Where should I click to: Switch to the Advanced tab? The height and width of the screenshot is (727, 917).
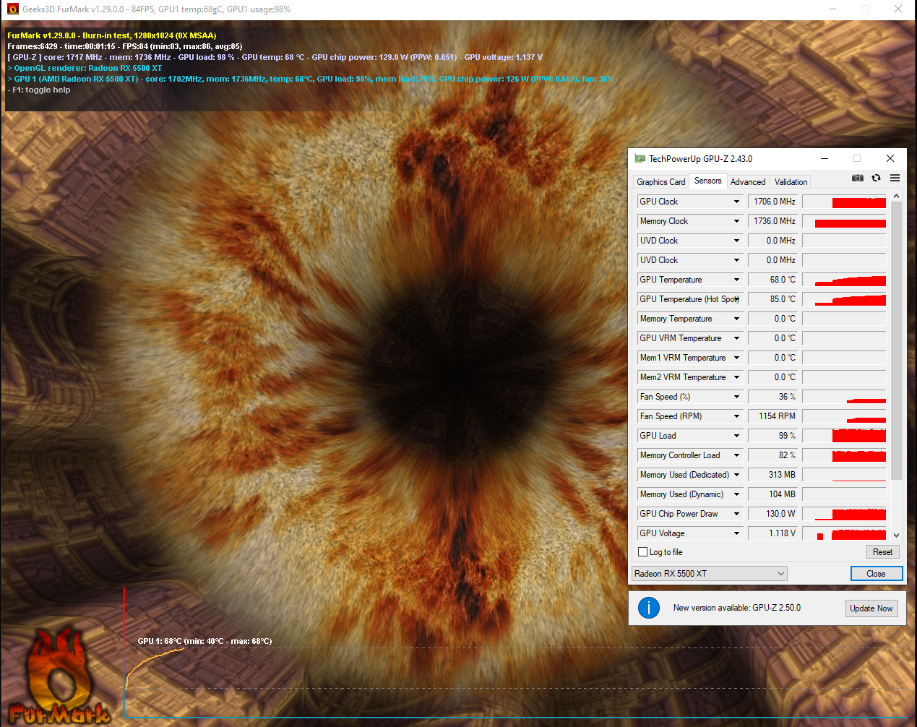tap(747, 181)
